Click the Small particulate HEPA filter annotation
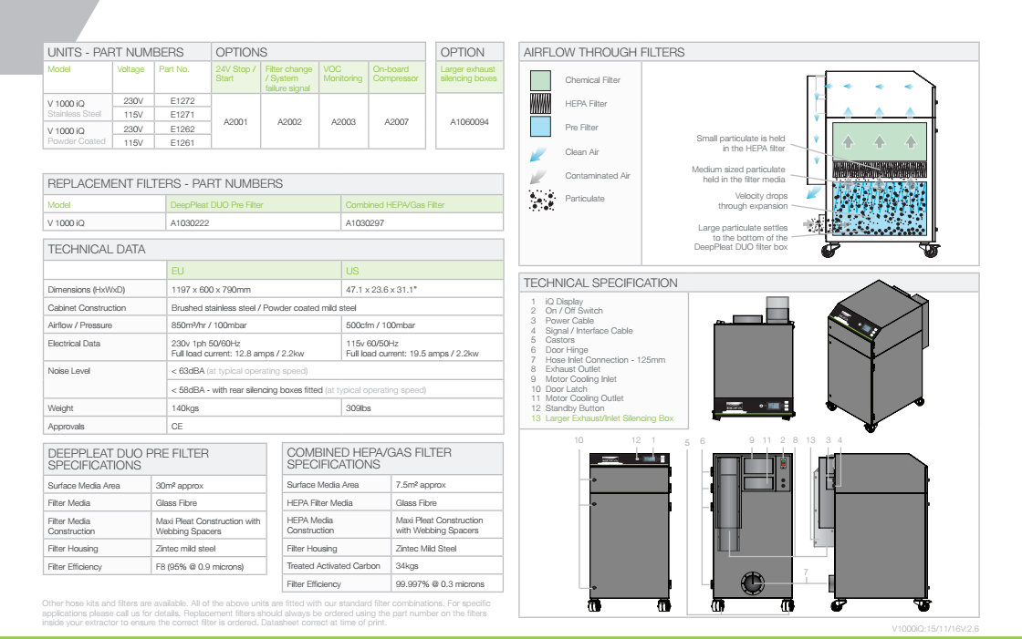 pos(740,143)
